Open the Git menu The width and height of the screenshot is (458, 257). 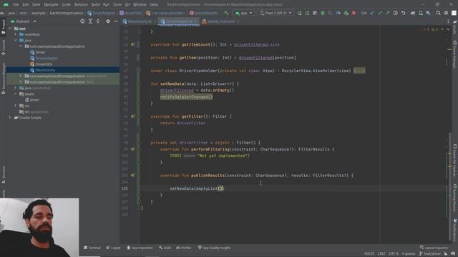(x=127, y=5)
